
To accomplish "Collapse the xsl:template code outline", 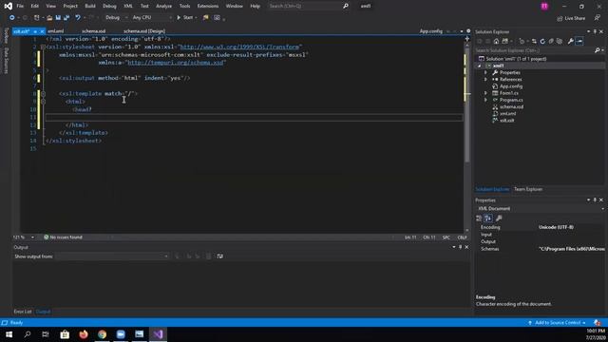I will (43, 93).
